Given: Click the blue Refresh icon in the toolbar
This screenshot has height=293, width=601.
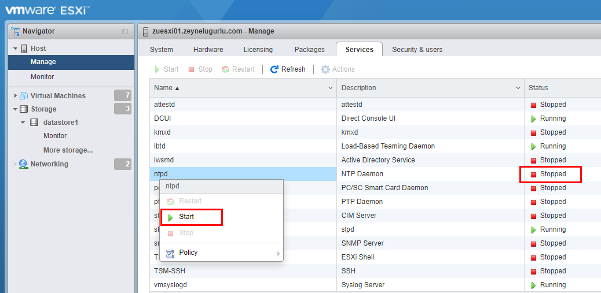Looking at the screenshot, I should [274, 69].
